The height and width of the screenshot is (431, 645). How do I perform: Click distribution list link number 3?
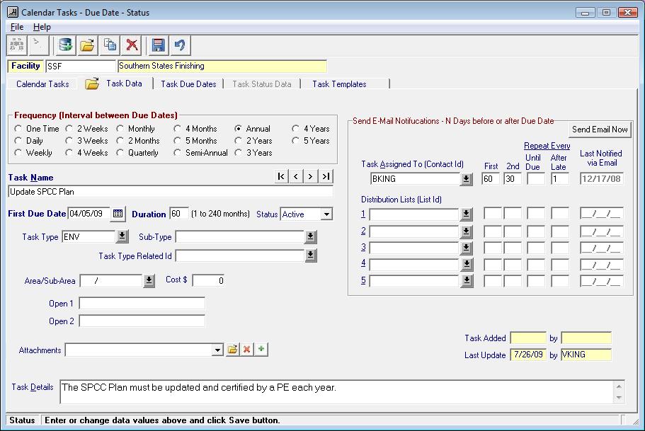click(363, 247)
